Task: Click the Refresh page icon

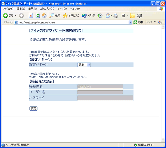Action: pos(38,16)
